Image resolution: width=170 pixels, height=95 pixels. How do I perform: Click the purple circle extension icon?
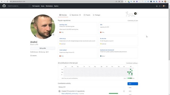click(x=137, y=2)
